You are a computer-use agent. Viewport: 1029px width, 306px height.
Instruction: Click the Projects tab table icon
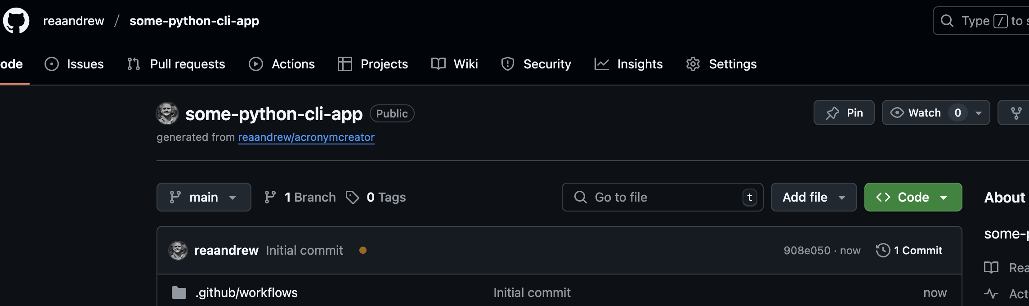pos(345,64)
